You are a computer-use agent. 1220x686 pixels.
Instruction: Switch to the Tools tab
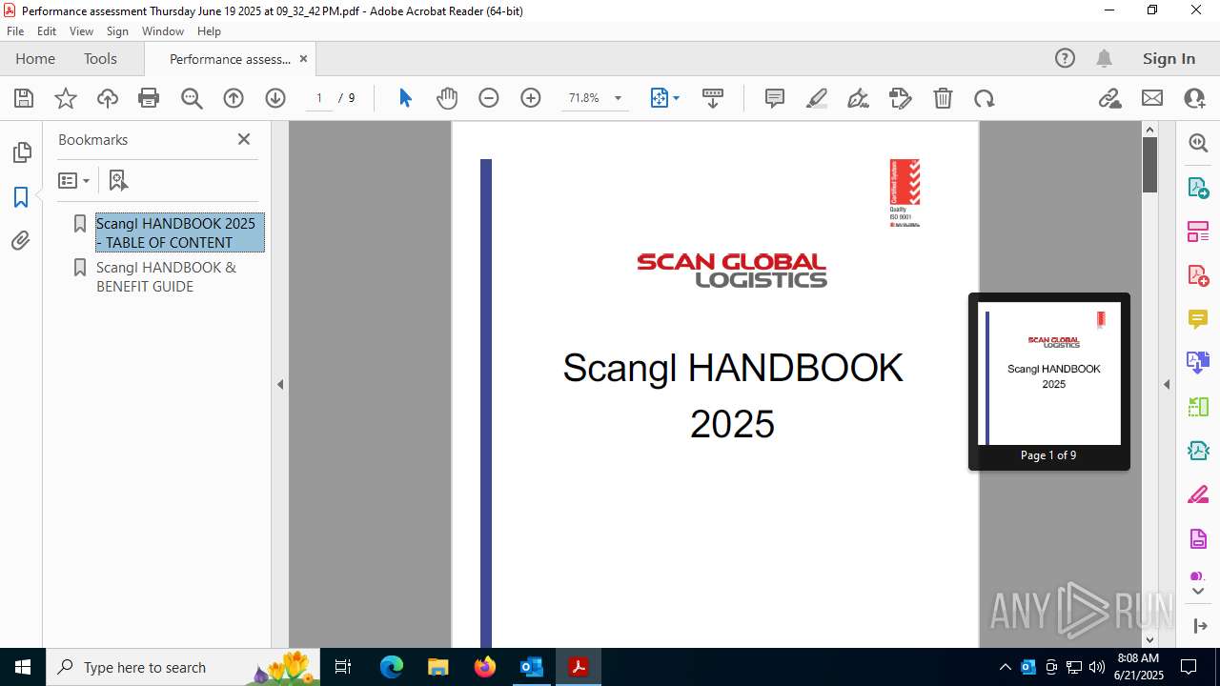[100, 59]
